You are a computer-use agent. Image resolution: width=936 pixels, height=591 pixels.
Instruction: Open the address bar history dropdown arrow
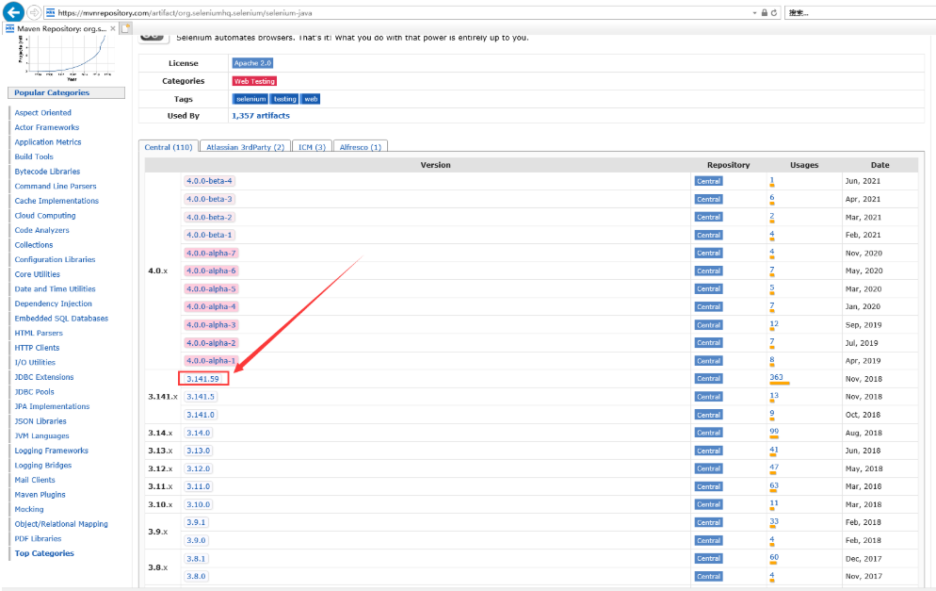[x=754, y=12]
